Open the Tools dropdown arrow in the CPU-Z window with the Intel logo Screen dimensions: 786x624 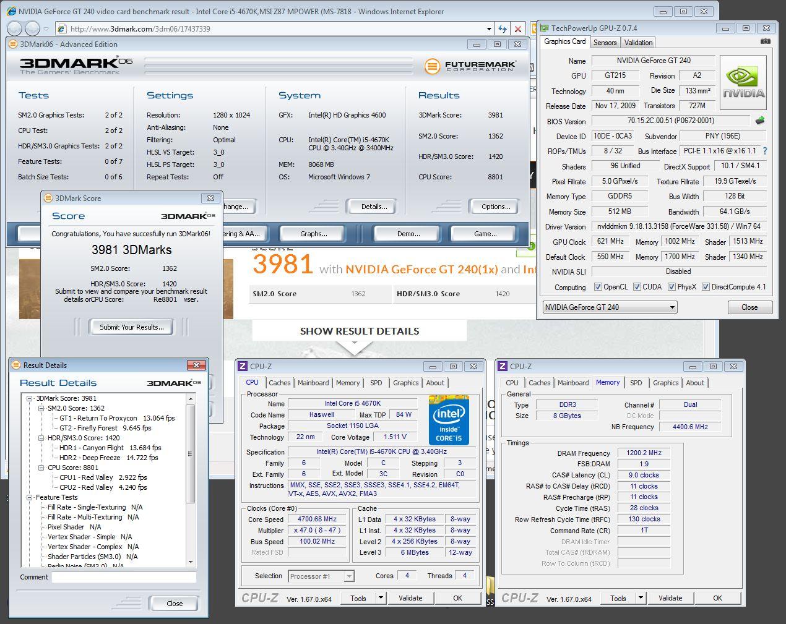(381, 598)
